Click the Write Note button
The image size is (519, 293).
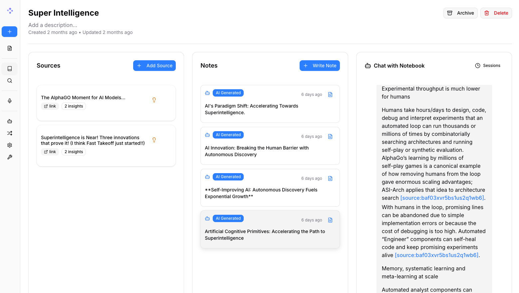pyautogui.click(x=320, y=66)
